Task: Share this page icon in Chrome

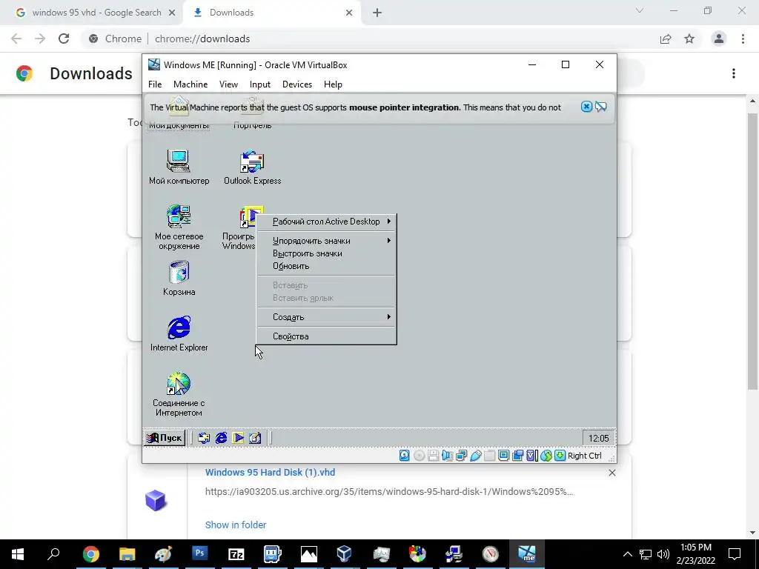Action: click(666, 39)
